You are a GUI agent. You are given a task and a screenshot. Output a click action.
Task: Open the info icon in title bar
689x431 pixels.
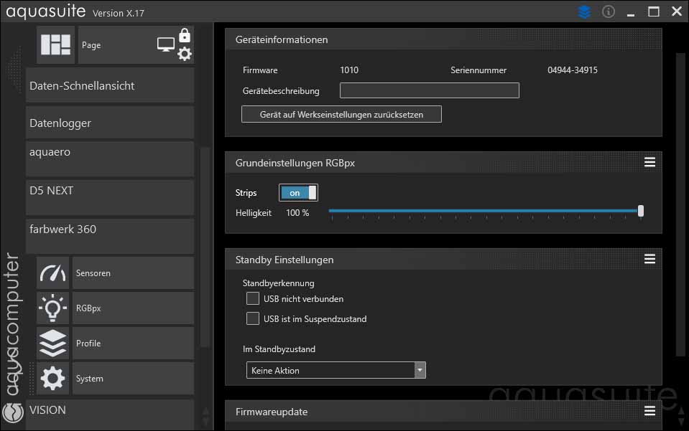(x=608, y=12)
